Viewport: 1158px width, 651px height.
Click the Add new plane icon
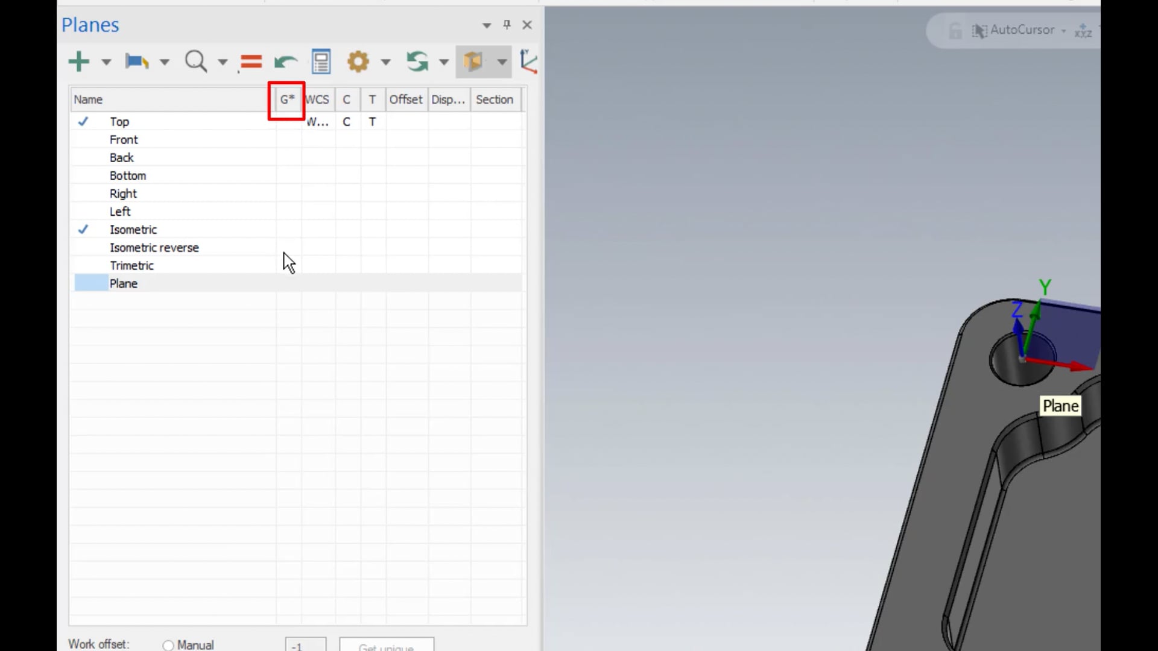[79, 60]
